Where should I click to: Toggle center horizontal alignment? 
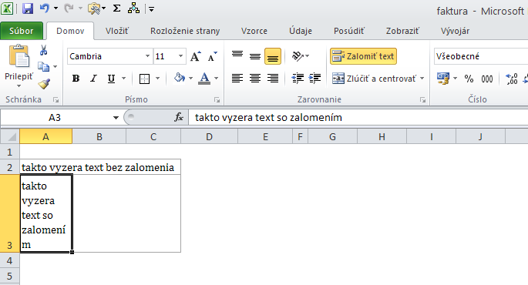click(x=255, y=79)
